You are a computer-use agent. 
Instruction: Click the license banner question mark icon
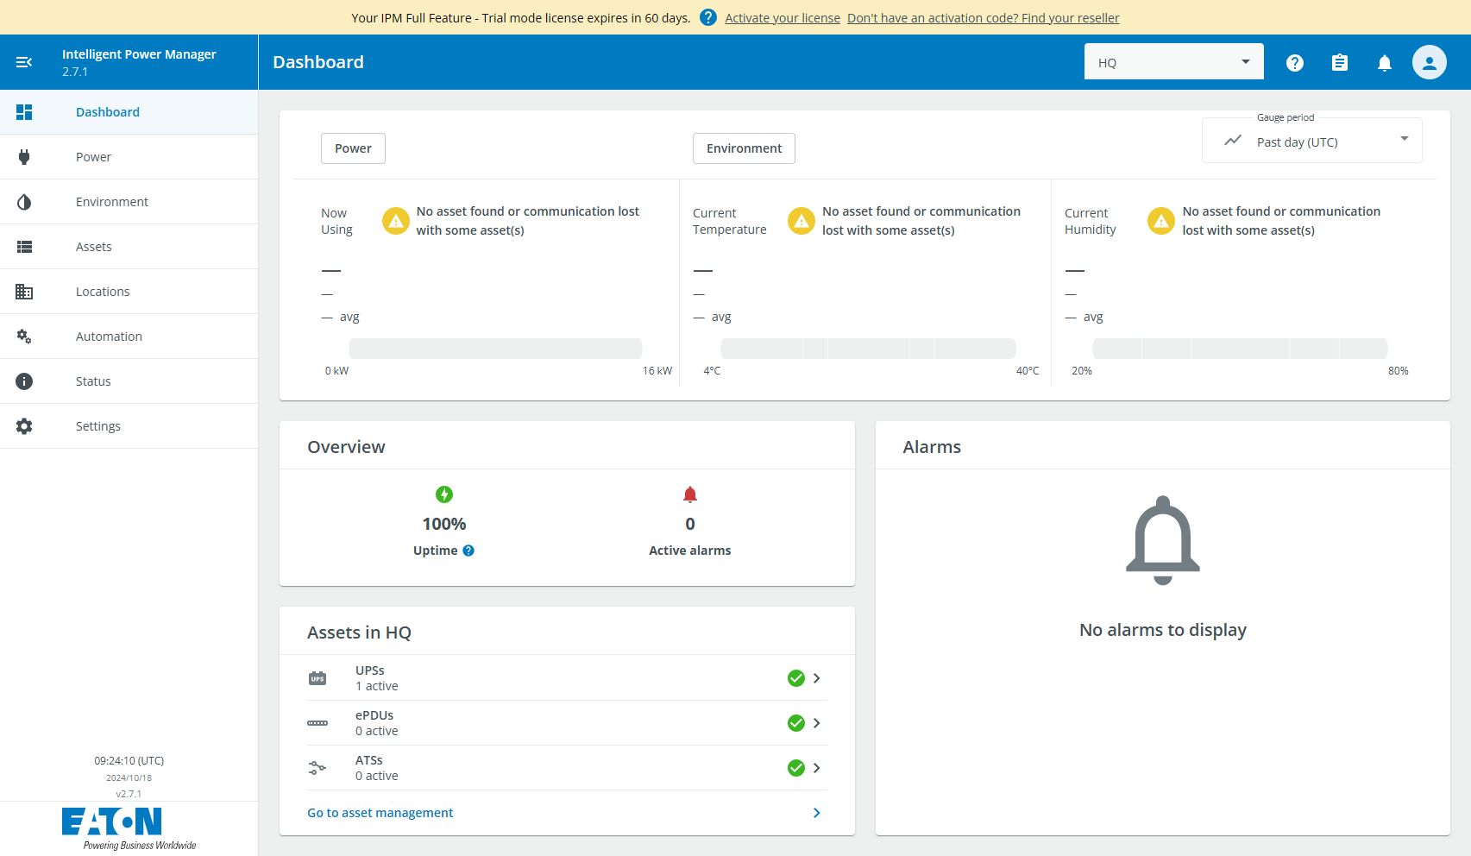(707, 17)
